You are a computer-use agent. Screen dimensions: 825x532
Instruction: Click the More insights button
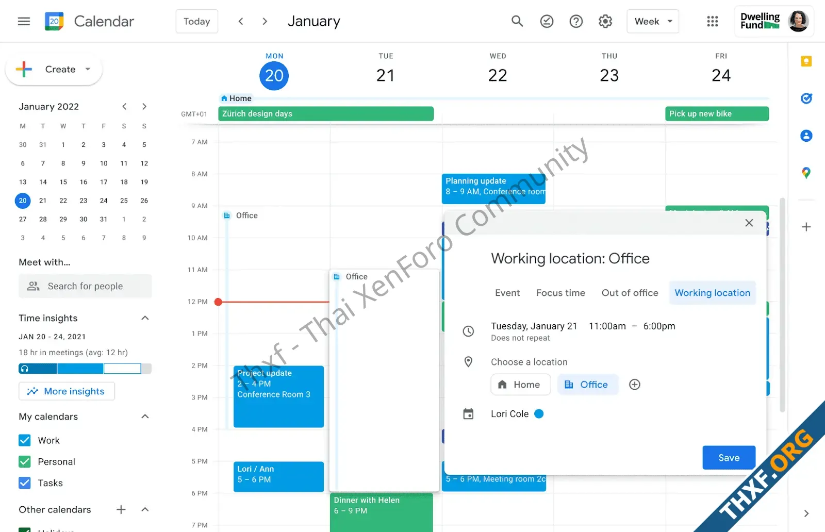click(x=67, y=391)
